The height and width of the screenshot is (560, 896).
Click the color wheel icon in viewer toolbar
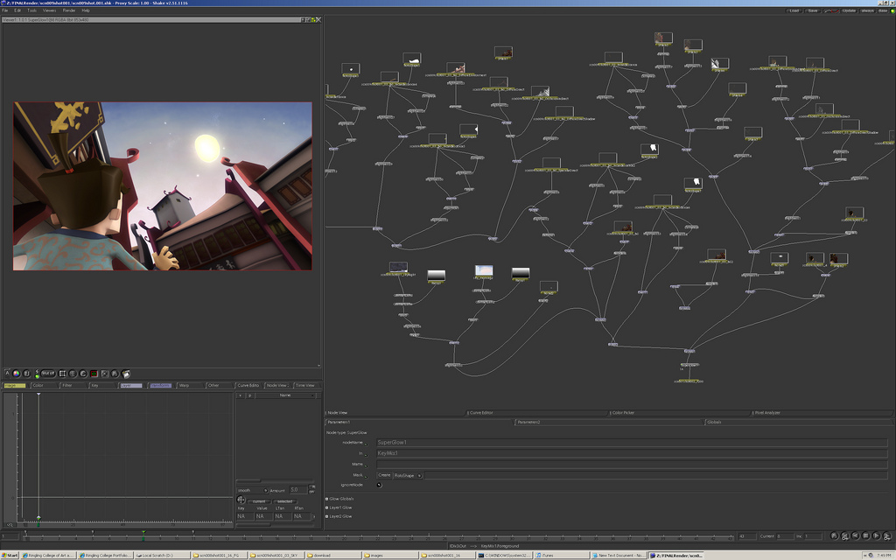[x=17, y=374]
